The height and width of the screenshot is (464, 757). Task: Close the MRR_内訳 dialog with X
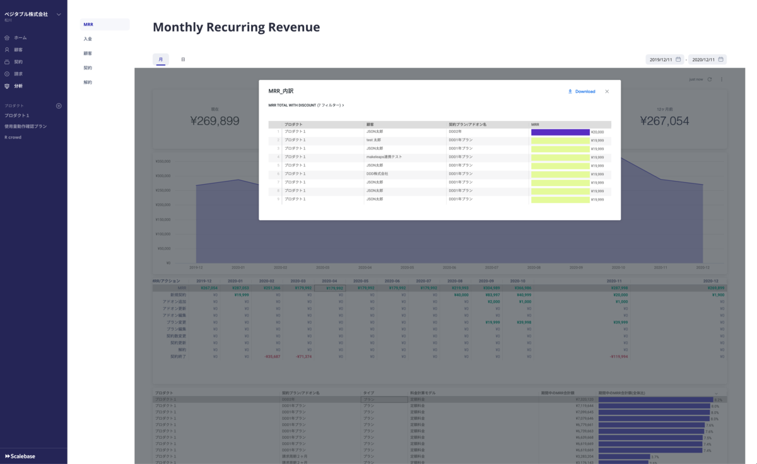pyautogui.click(x=607, y=91)
